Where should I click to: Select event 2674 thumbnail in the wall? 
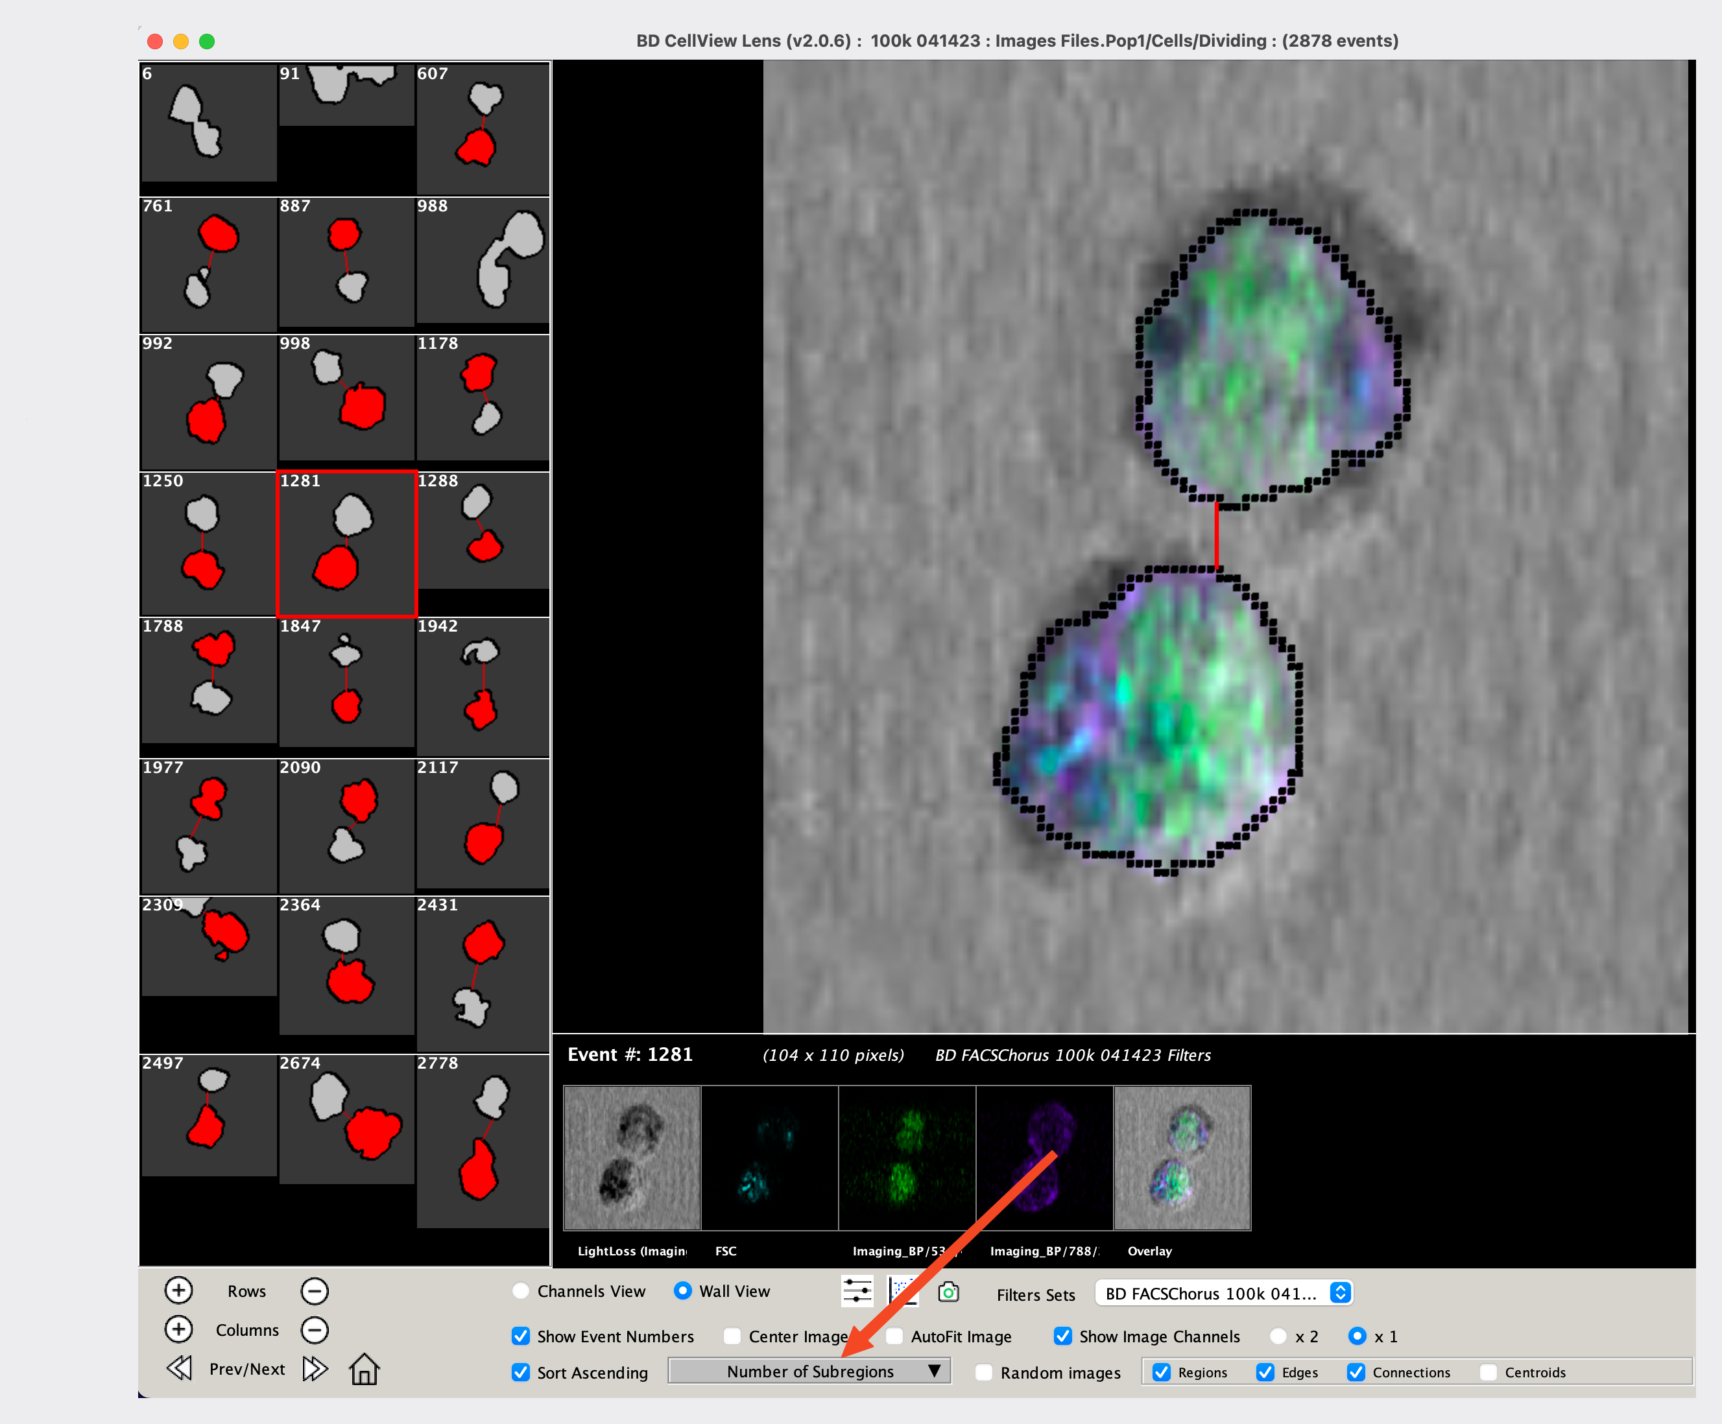click(347, 1119)
